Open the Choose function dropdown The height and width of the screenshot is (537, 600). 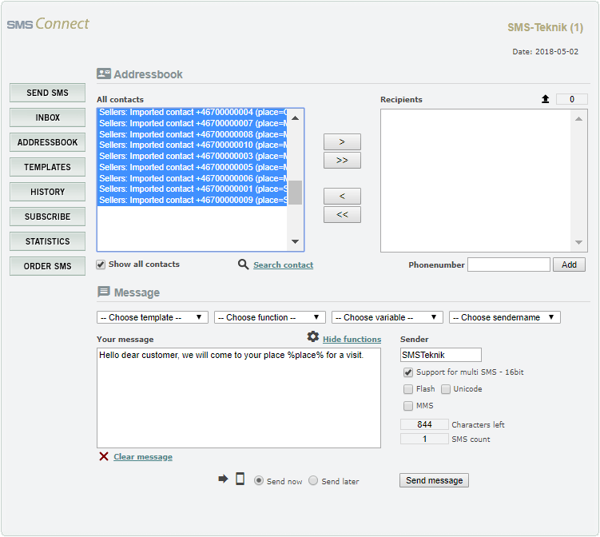270,317
